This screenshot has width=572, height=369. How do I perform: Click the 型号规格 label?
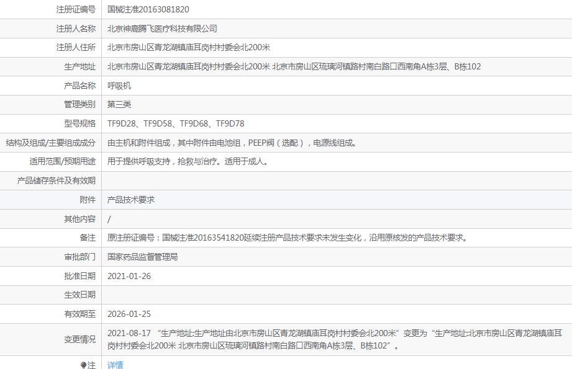tap(80, 124)
